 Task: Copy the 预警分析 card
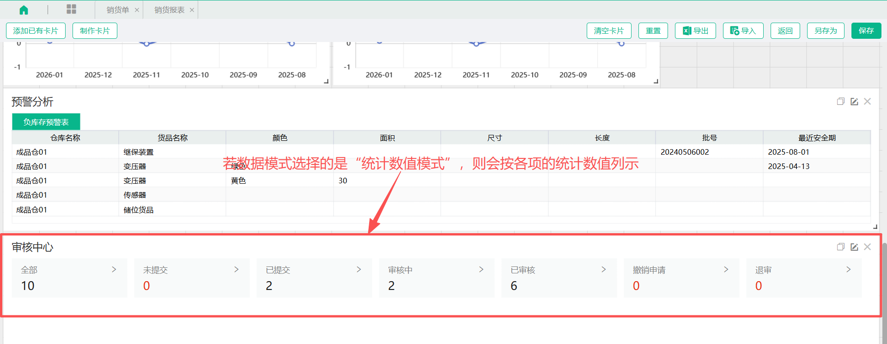(840, 102)
